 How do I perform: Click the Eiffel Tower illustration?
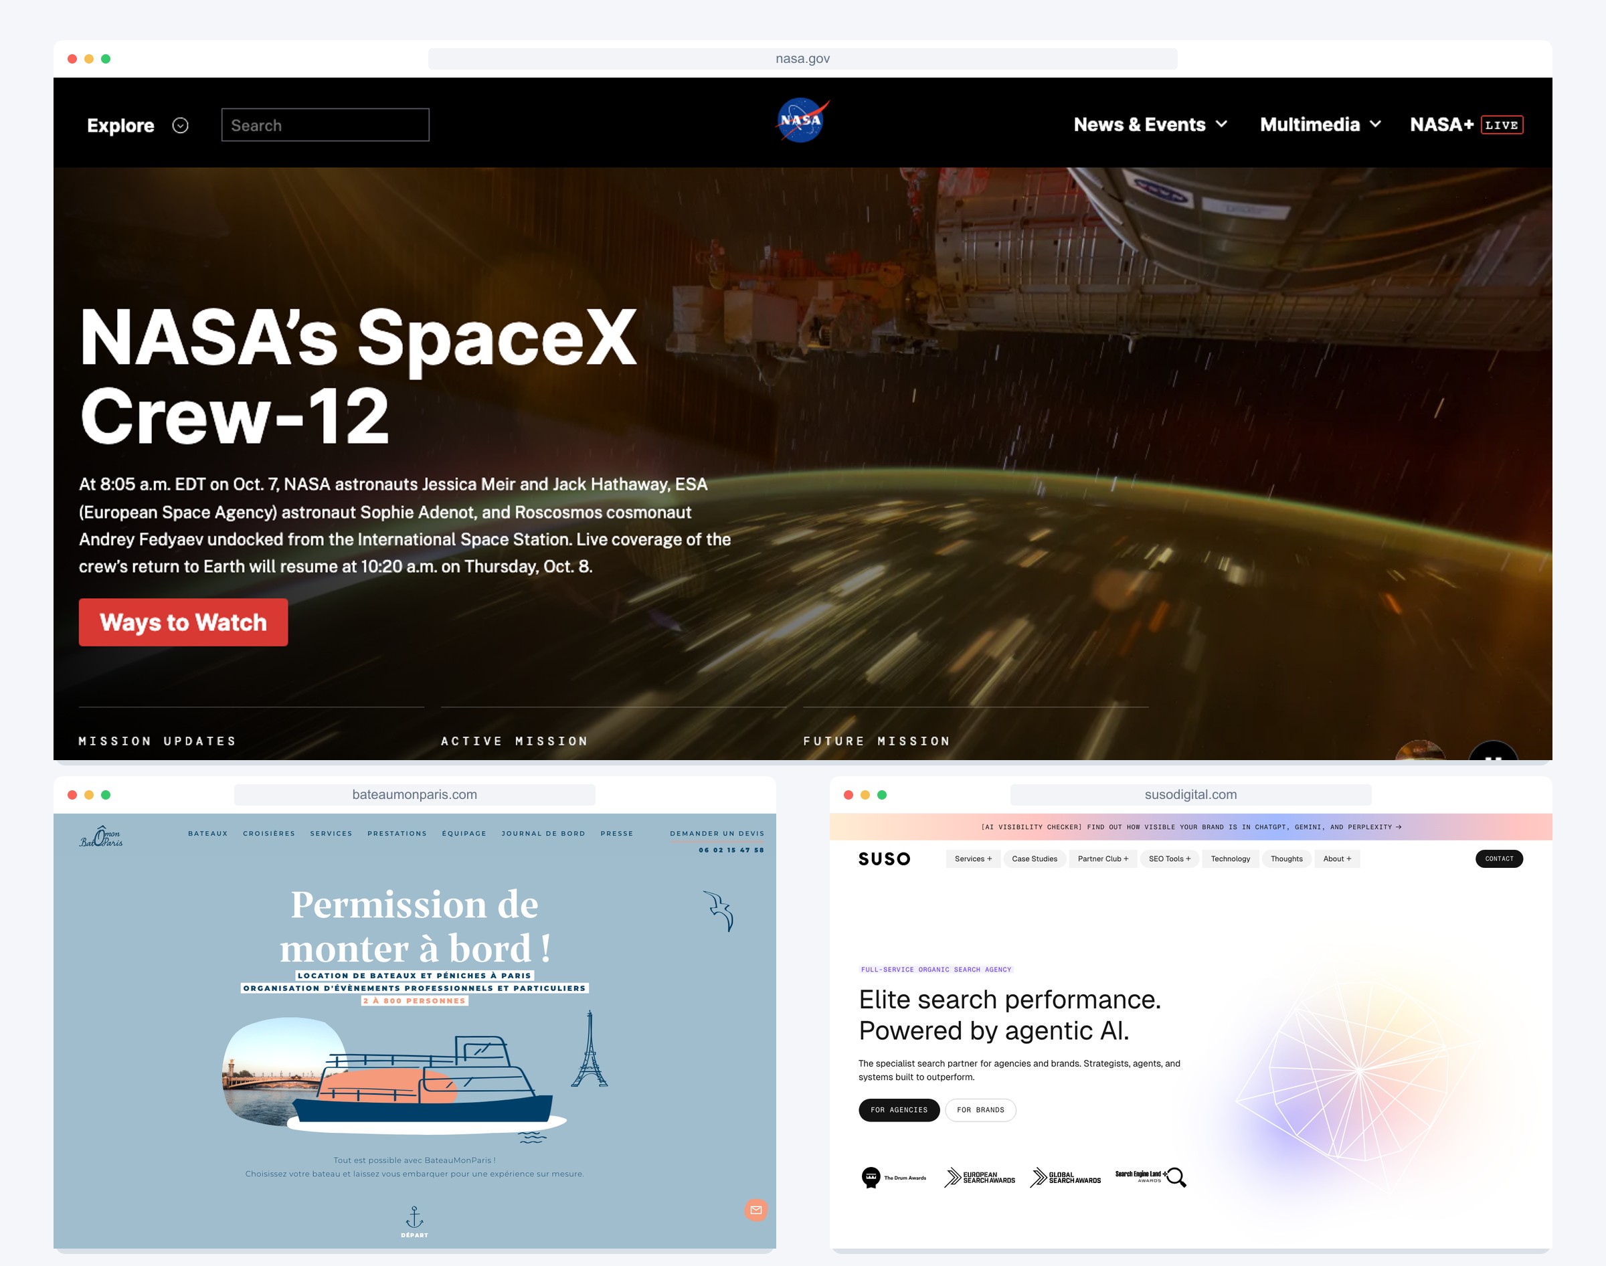click(x=589, y=1049)
